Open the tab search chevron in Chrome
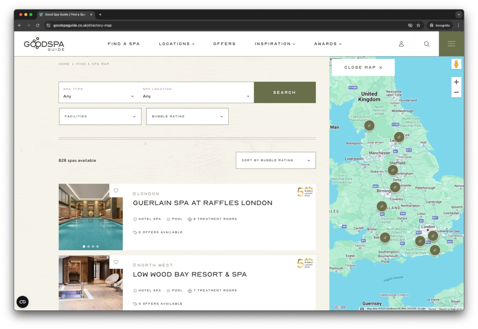Viewport: 478px width, 329px height. coord(458,14)
